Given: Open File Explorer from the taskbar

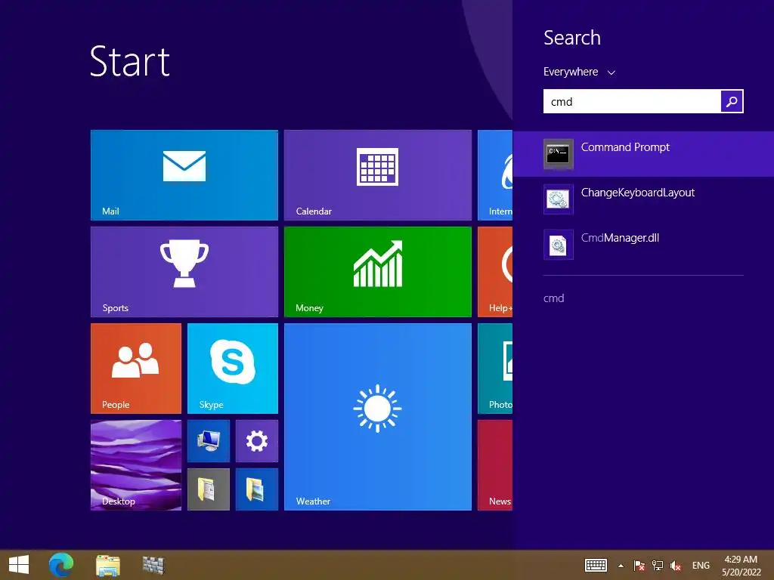Looking at the screenshot, I should (x=107, y=566).
